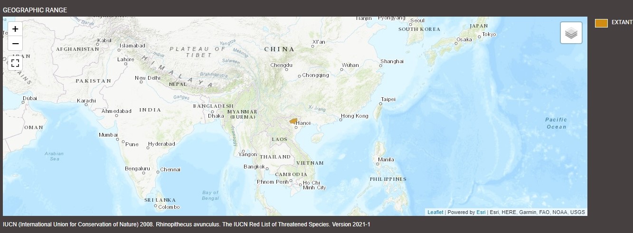The width and height of the screenshot is (633, 233).
Task: Click the Shanghai city marker
Action: click(380, 65)
